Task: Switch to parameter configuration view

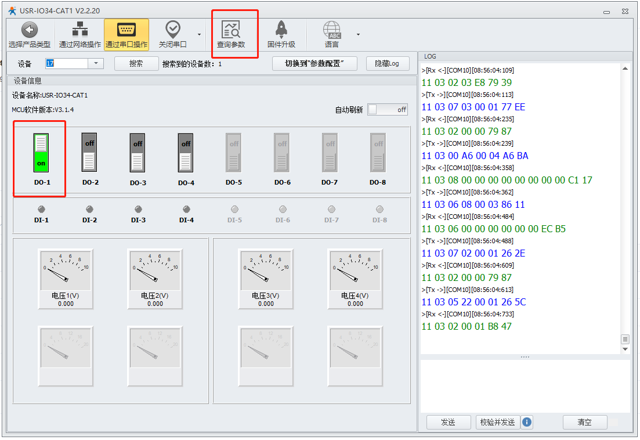Action: [313, 64]
